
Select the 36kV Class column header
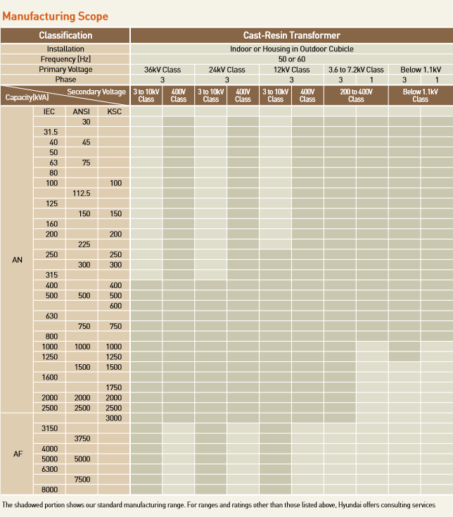point(162,70)
